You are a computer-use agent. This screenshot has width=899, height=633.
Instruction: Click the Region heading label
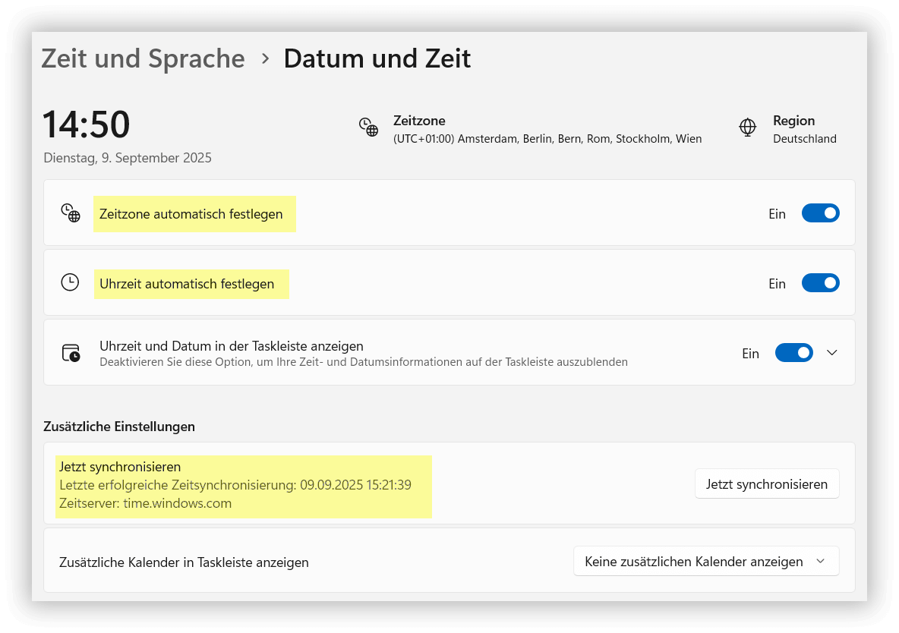click(x=793, y=121)
